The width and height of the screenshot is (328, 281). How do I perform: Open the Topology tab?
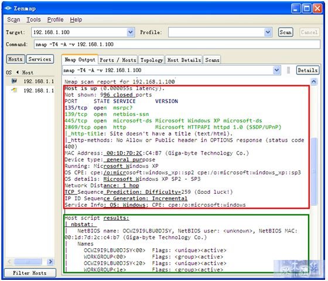[152, 60]
